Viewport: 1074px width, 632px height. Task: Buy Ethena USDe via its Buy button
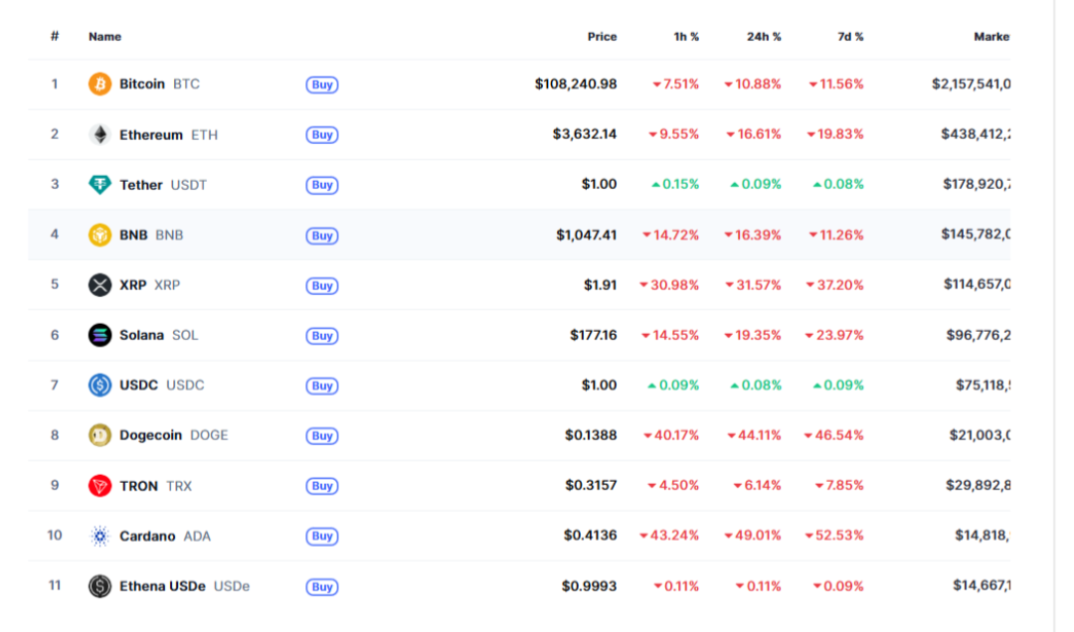pyautogui.click(x=321, y=587)
